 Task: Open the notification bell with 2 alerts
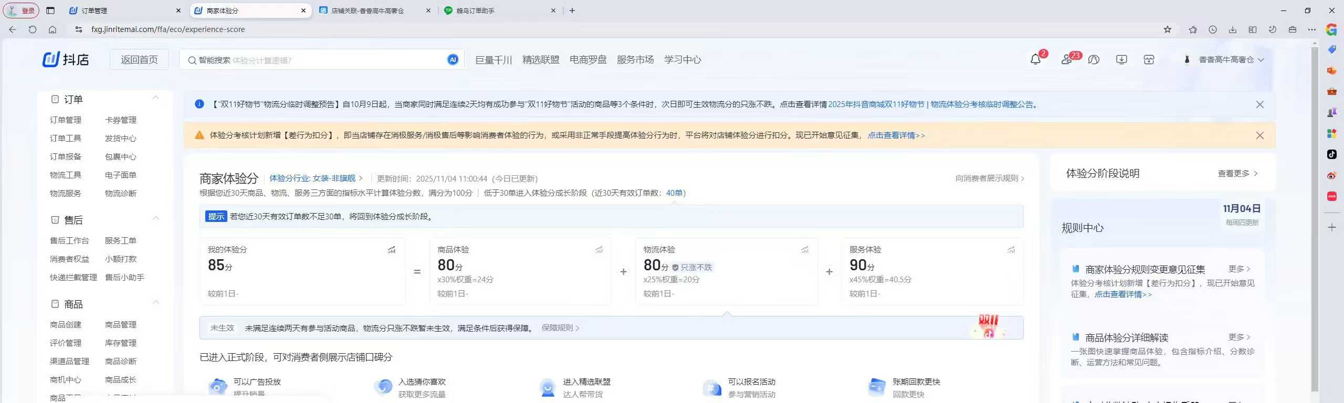1035,60
